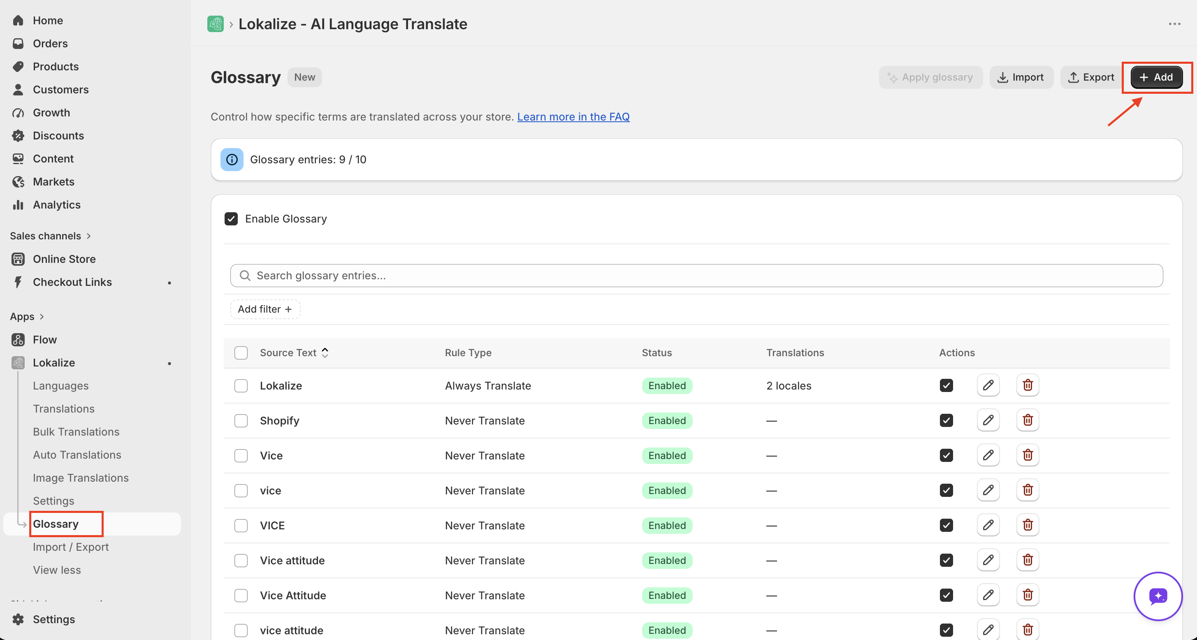Open Customers in the sidebar
The height and width of the screenshot is (640, 1197).
pos(60,90)
